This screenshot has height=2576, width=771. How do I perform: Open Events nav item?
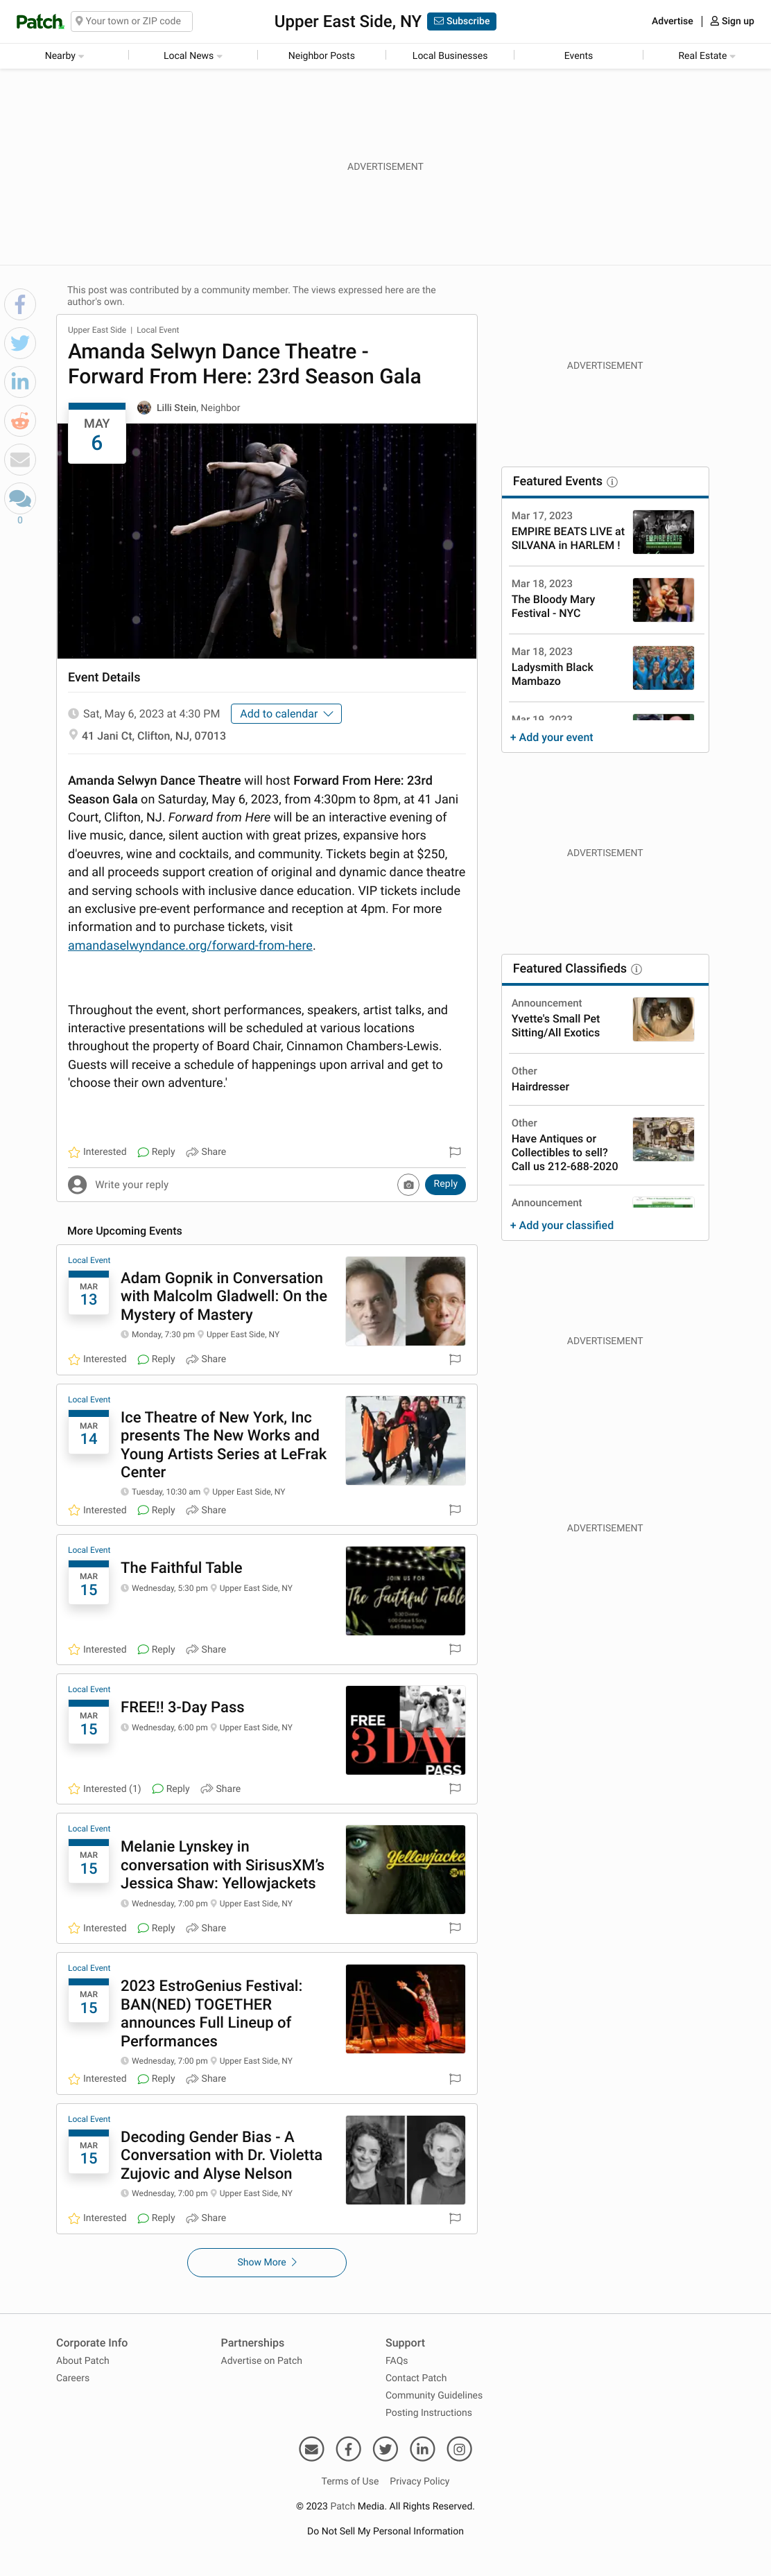pos(578,56)
